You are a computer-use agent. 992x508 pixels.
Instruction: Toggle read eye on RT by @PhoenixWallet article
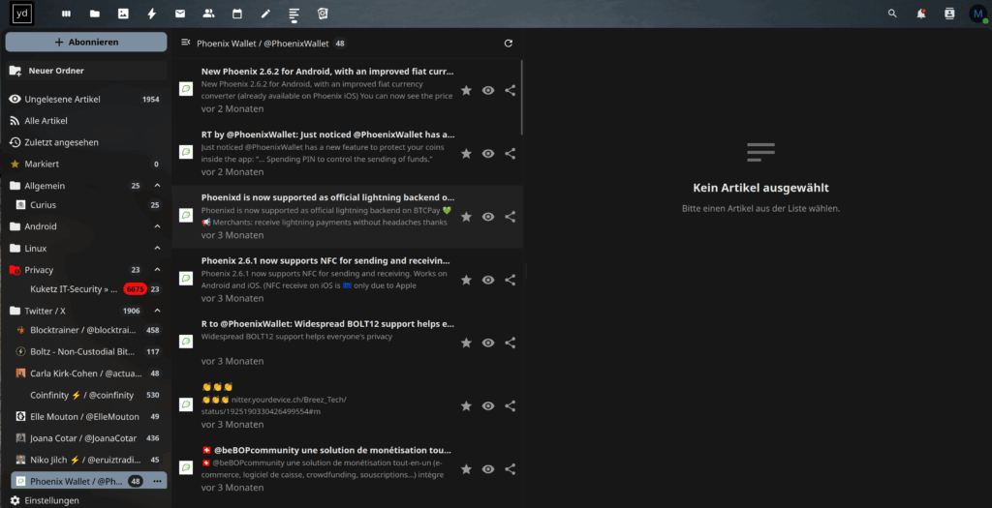coord(488,154)
